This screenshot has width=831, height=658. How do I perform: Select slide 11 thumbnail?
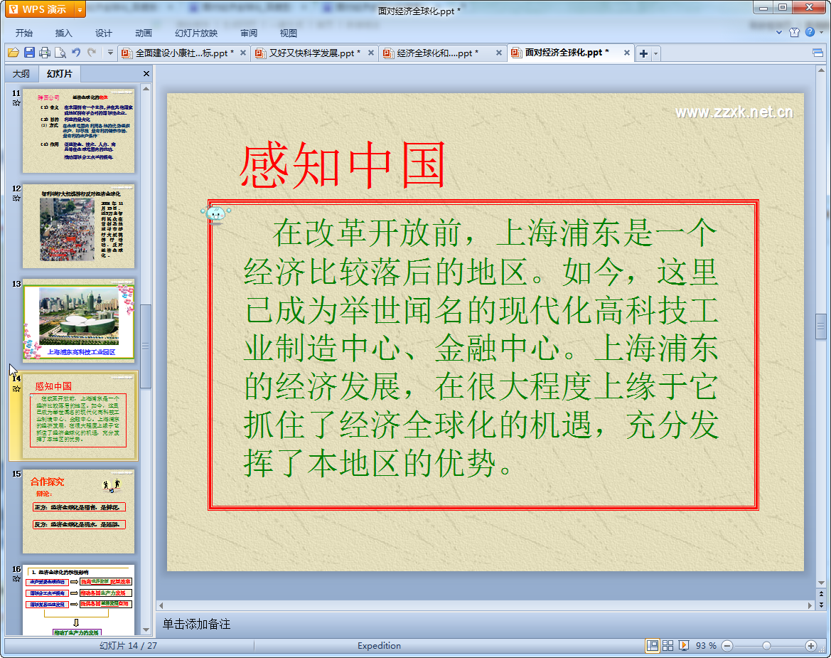(78, 131)
